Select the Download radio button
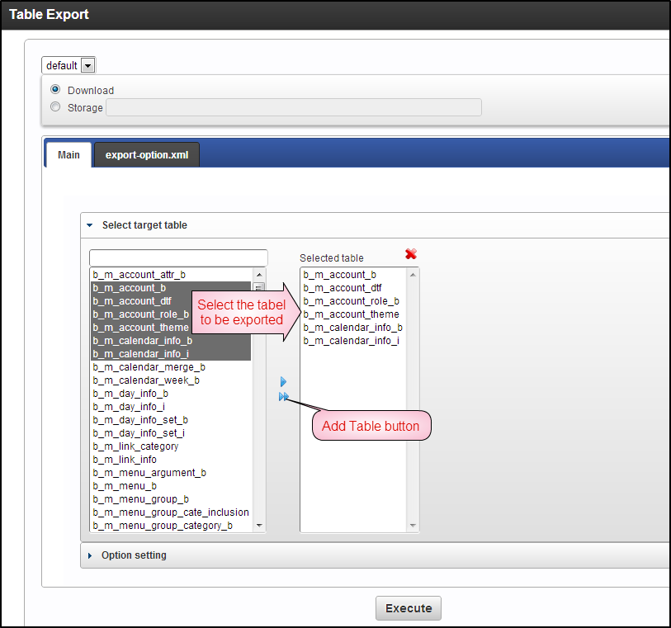 pos(55,90)
